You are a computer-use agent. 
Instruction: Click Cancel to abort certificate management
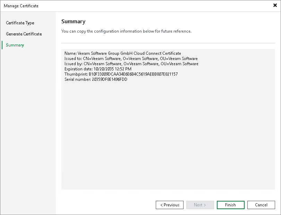pyautogui.click(x=261, y=205)
